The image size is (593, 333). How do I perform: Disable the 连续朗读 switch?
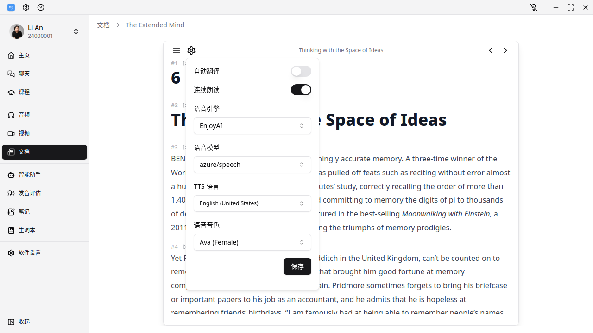tap(301, 90)
